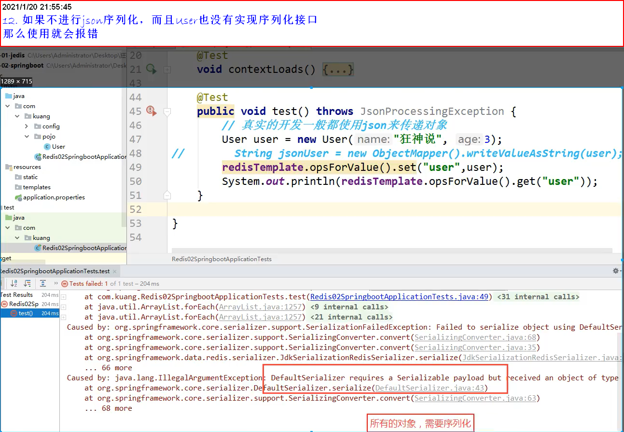Viewport: 624px width, 432px height.
Task: Run contextLoads via gutter icon line 21
Action: (x=151, y=69)
